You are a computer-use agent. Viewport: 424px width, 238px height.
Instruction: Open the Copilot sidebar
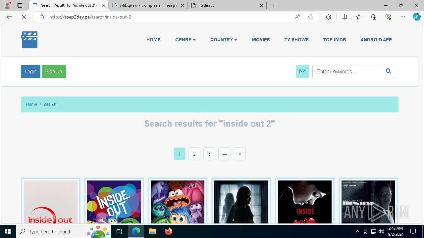[x=416, y=17]
